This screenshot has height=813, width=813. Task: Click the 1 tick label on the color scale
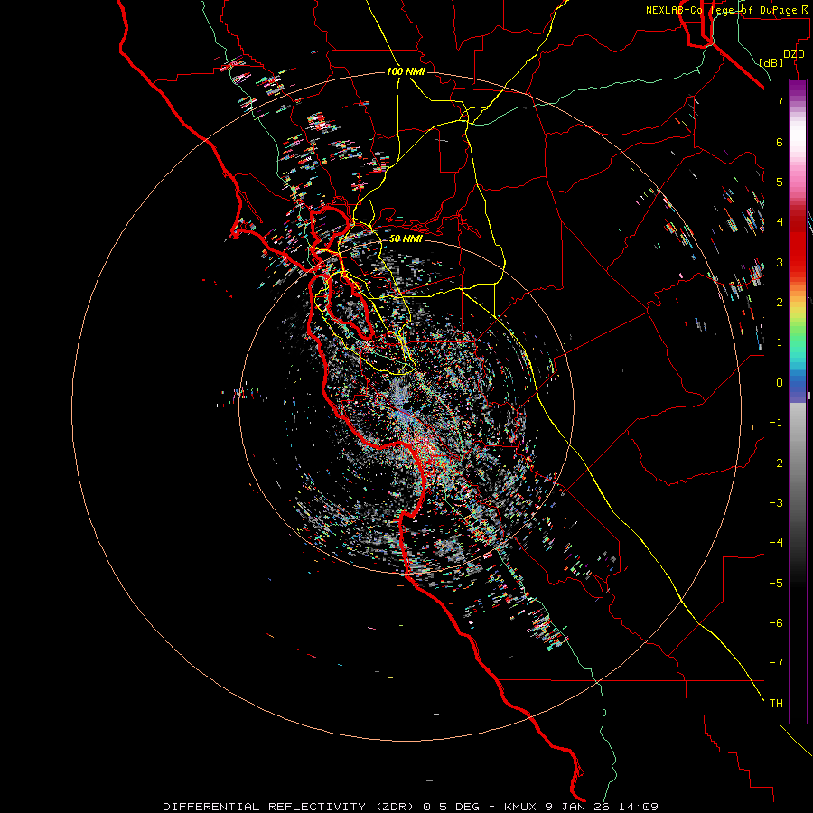[780, 342]
